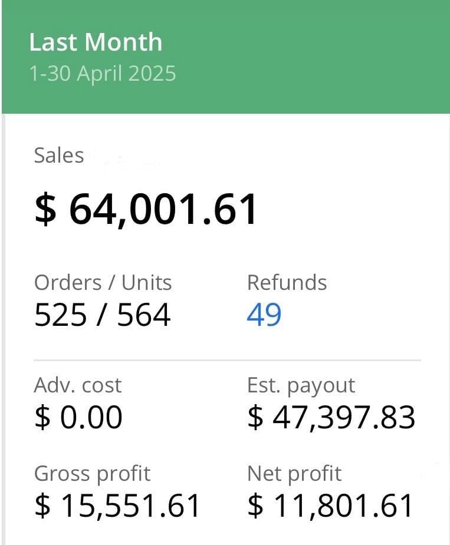Open the refunds count link 49
The width and height of the screenshot is (450, 545).
[x=264, y=315]
